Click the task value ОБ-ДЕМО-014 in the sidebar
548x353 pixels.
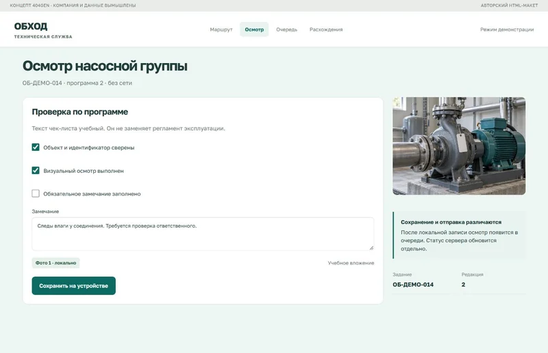[413, 284]
